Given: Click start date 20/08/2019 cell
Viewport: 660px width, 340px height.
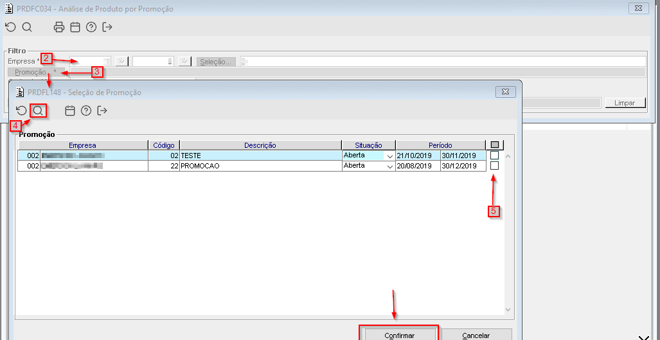Looking at the screenshot, I should 418,166.
